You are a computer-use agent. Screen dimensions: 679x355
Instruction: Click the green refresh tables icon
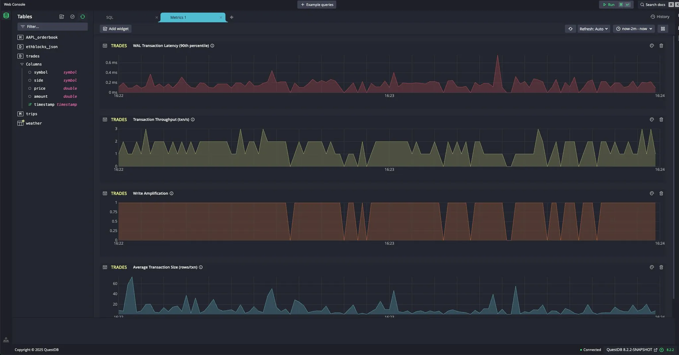point(83,17)
